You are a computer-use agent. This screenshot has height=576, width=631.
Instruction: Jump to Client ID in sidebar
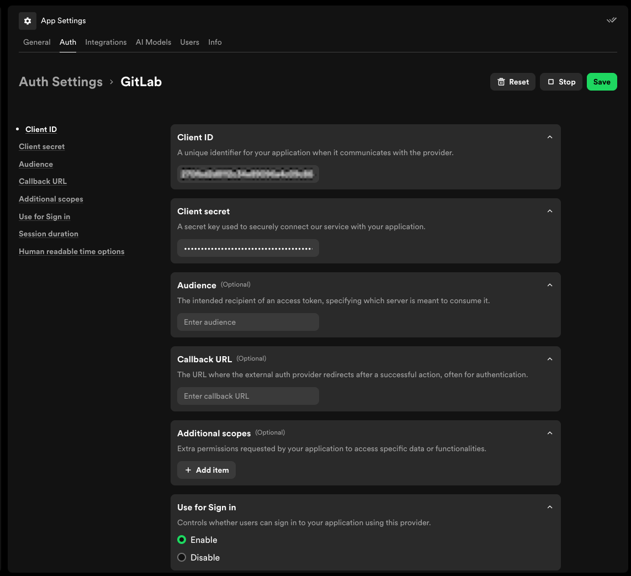click(x=41, y=129)
